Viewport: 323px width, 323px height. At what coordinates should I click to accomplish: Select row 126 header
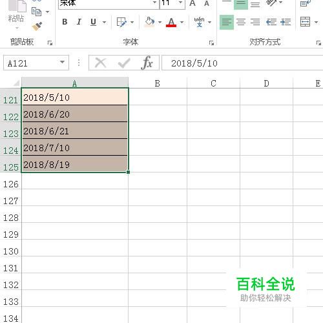(10, 181)
